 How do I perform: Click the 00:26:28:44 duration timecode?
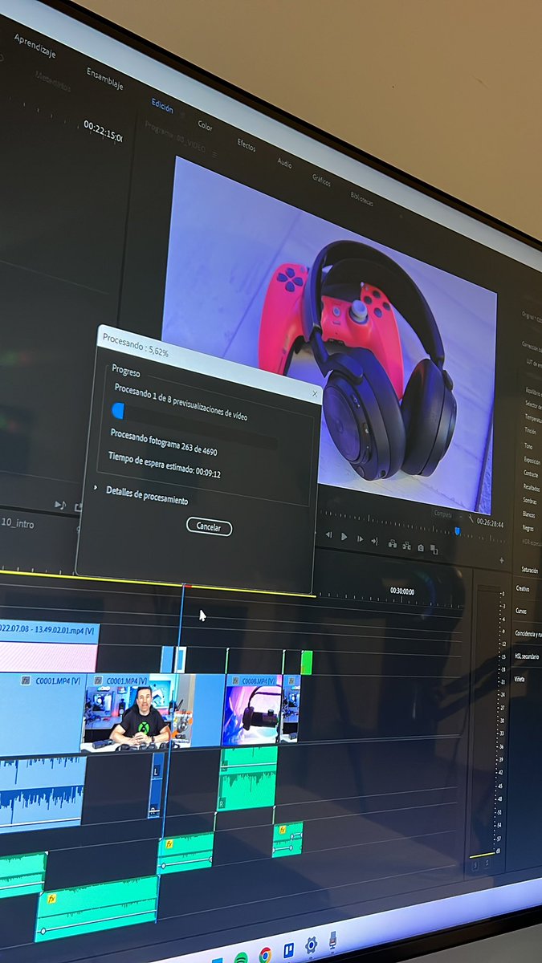click(490, 522)
